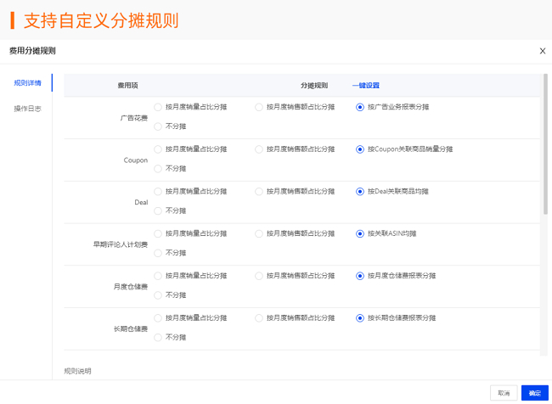Choose 按Deal关联商品均摊 option

point(360,192)
